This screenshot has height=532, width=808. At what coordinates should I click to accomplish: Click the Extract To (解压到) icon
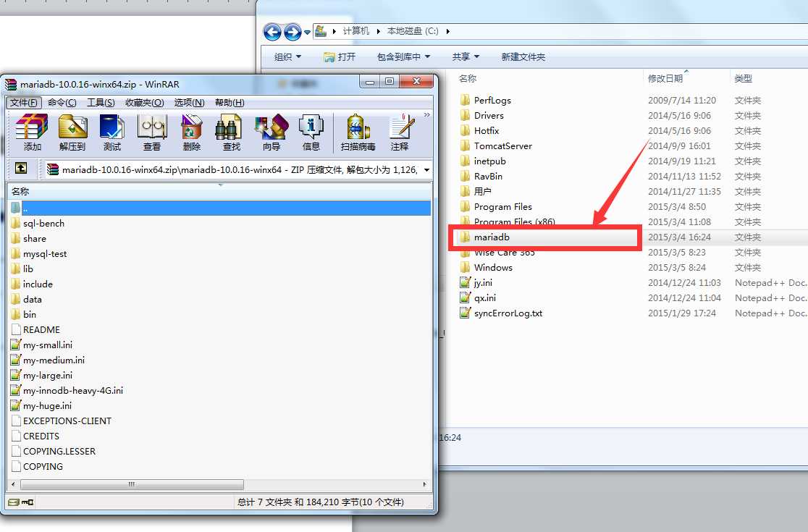pyautogui.click(x=72, y=133)
